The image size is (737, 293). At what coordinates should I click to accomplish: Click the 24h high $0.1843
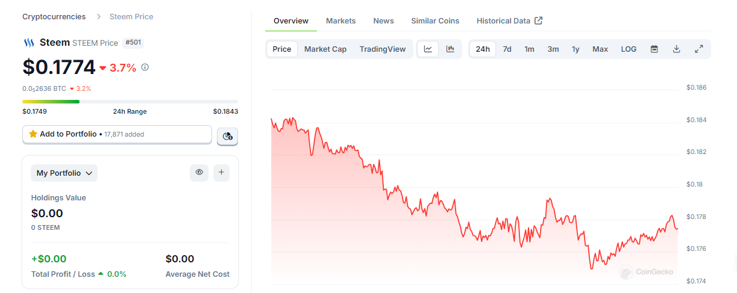(x=225, y=111)
